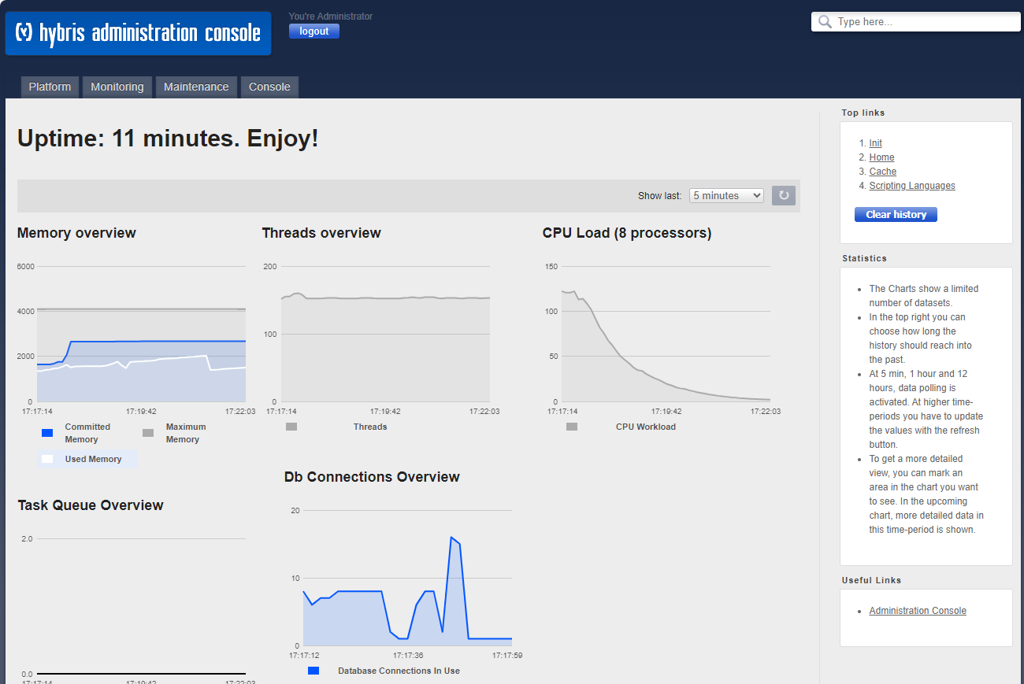
Task: Click the Useful Links panel title
Action: pos(871,580)
